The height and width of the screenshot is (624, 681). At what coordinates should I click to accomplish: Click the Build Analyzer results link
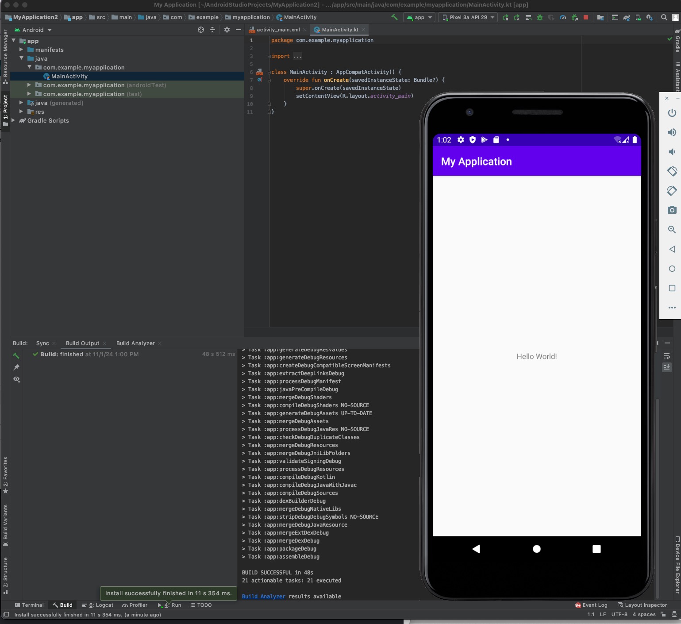point(263,596)
